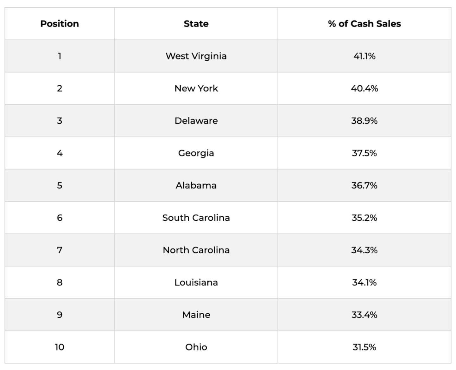Image resolution: width=456 pixels, height=370 pixels.
Task: Select the 31.5% value cell
Action: pyautogui.click(x=364, y=347)
